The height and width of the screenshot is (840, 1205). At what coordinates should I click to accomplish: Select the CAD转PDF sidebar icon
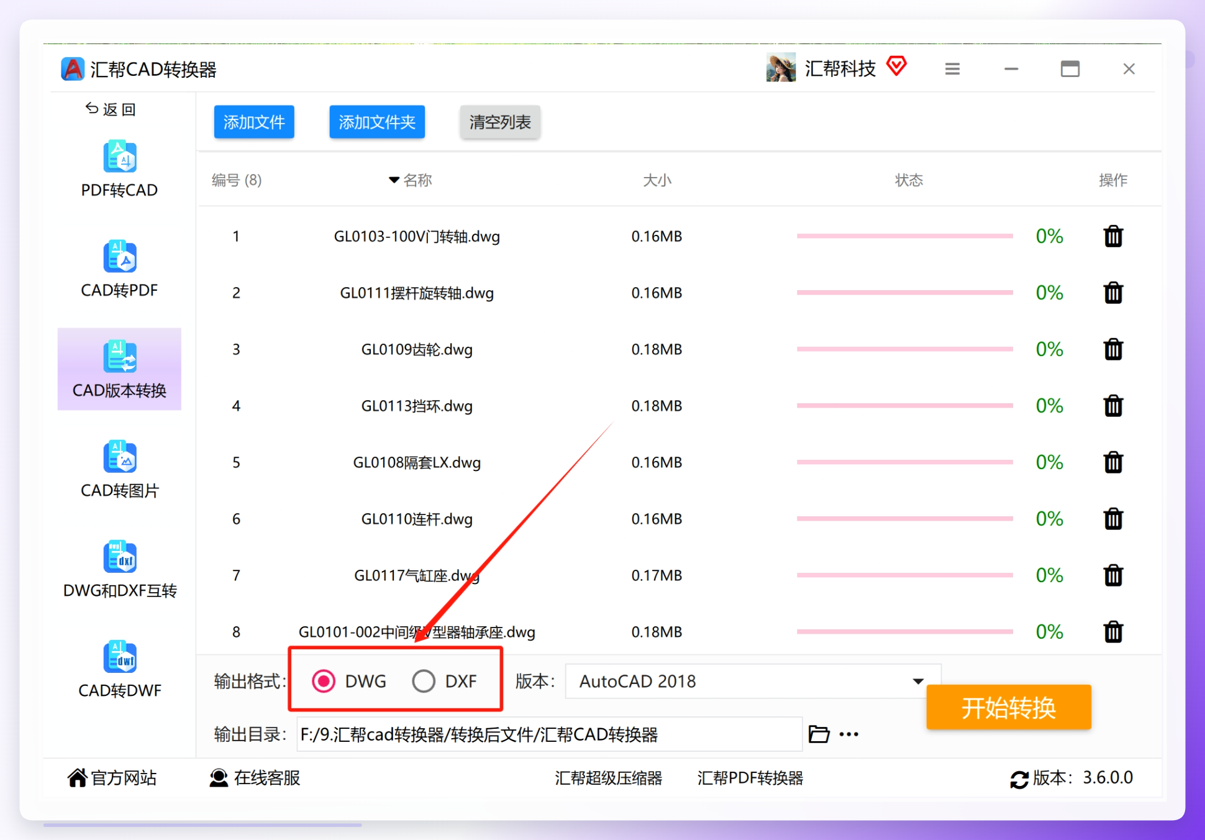[119, 257]
